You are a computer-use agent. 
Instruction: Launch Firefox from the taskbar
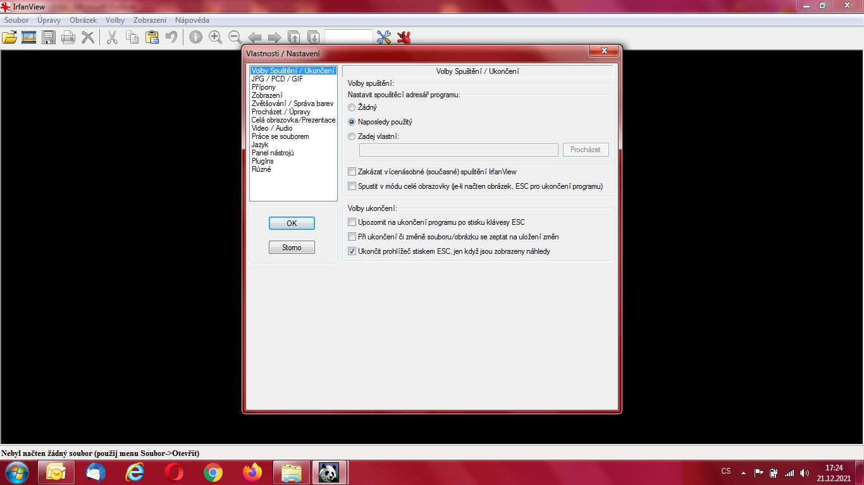[252, 472]
